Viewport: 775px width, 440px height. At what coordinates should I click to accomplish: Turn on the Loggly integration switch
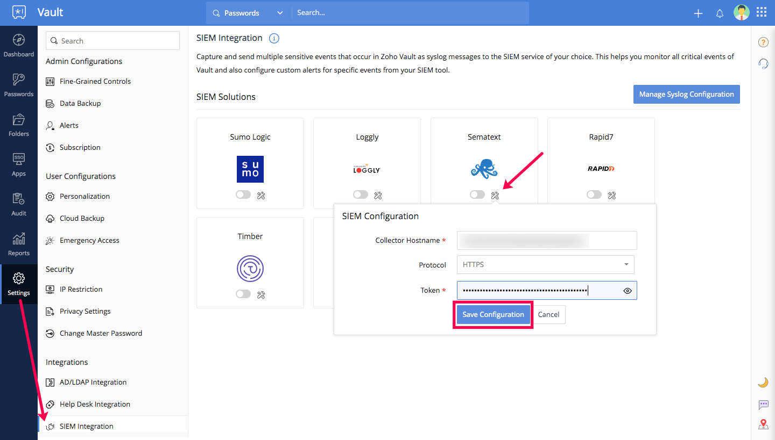(361, 195)
